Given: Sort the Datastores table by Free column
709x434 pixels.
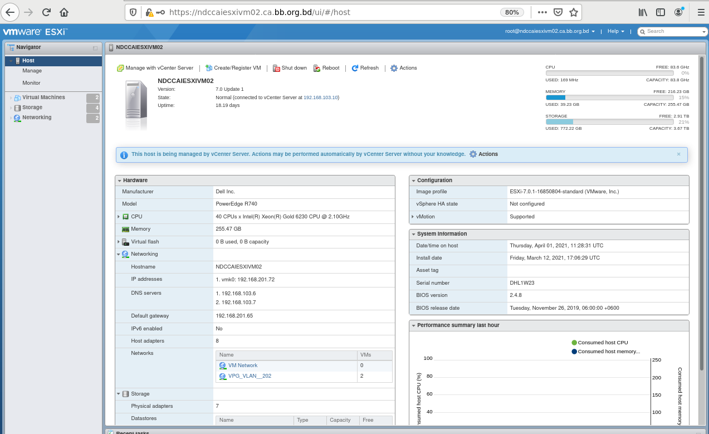Looking at the screenshot, I should click(x=376, y=420).
